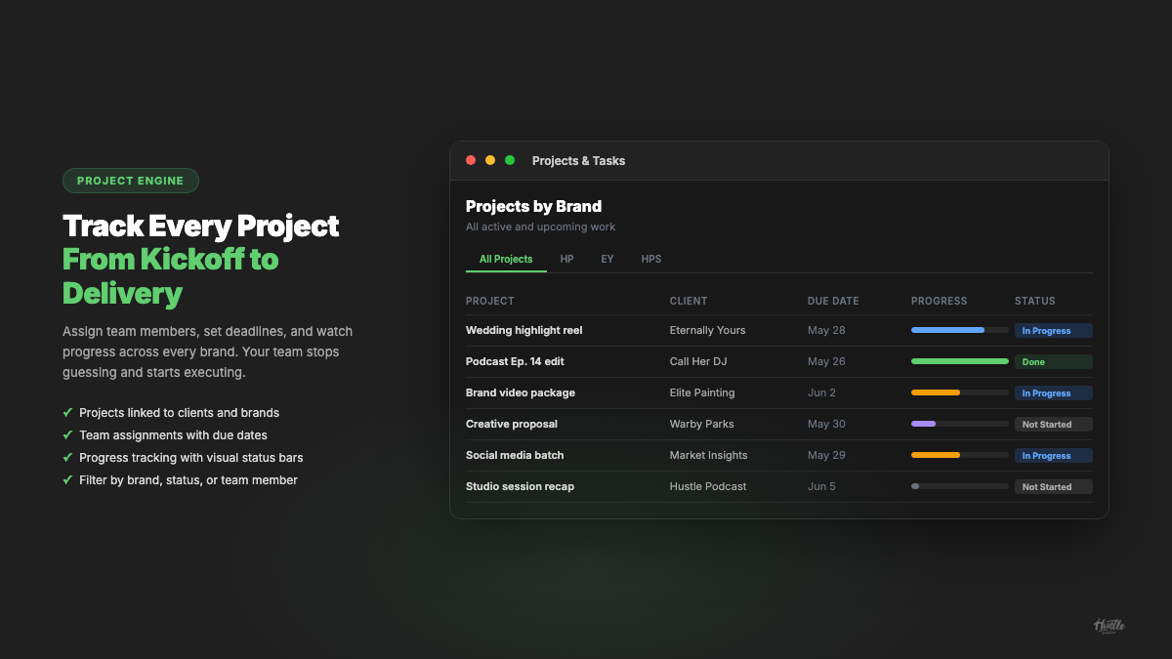Open the Studio session recap project
The height and width of the screenshot is (659, 1172).
coord(520,486)
